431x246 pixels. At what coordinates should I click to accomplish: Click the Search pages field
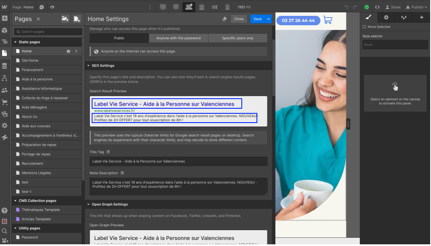point(48,31)
